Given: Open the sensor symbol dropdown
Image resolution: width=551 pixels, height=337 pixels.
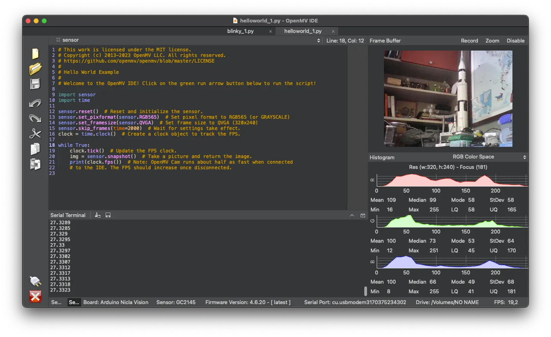Looking at the screenshot, I should click(x=187, y=40).
